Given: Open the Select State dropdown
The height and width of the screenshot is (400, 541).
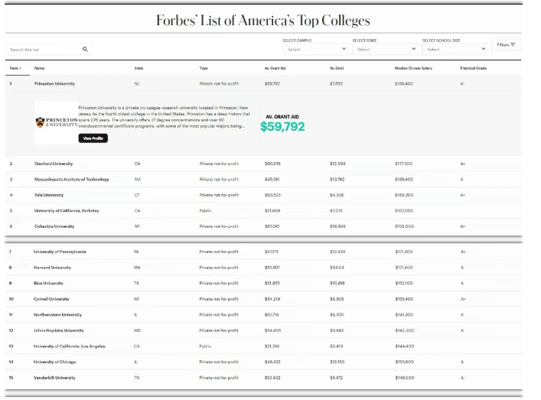Looking at the screenshot, I should point(386,49).
